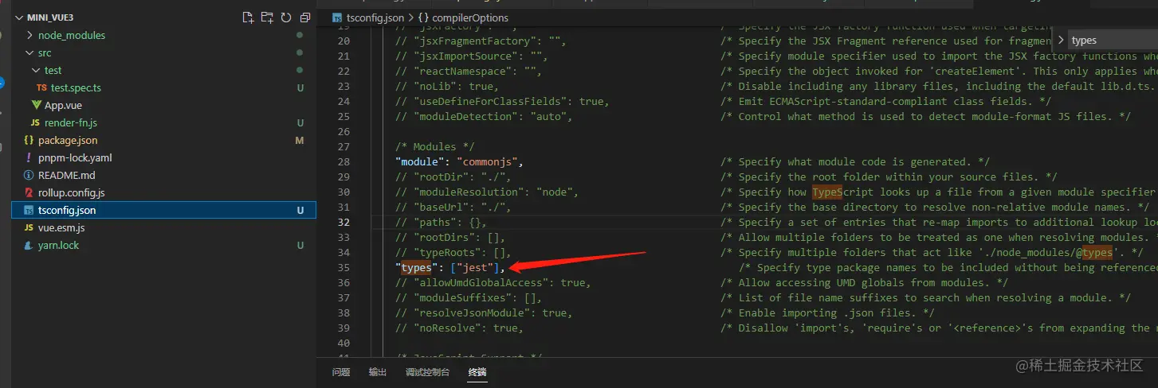1158x388 pixels.
Task: Click the commented "noResolve" option
Action: 459,328
